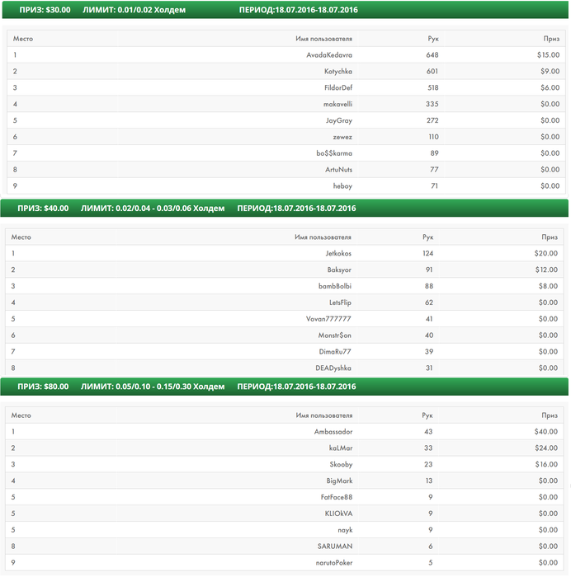Viewport: 571px width, 577px height.
Task: Click the username AvadaKedavra
Action: click(x=329, y=55)
